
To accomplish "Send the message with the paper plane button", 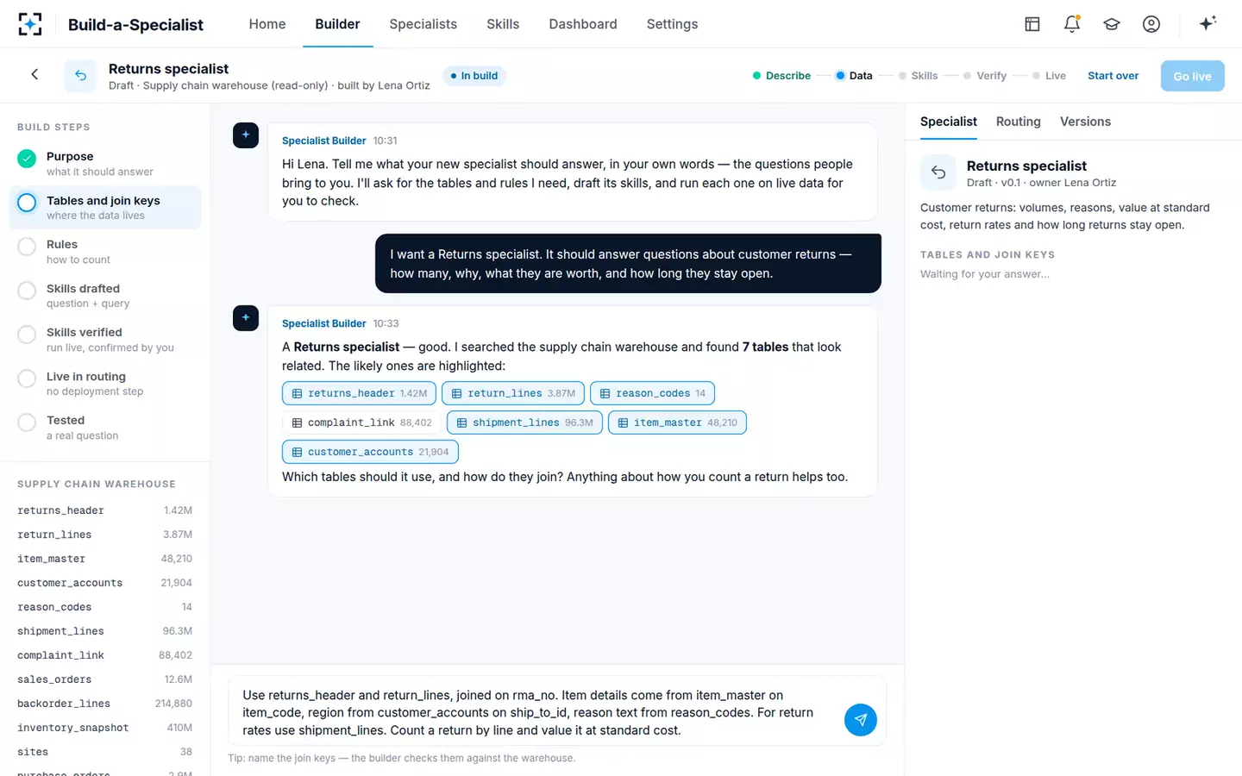I will coord(860,720).
